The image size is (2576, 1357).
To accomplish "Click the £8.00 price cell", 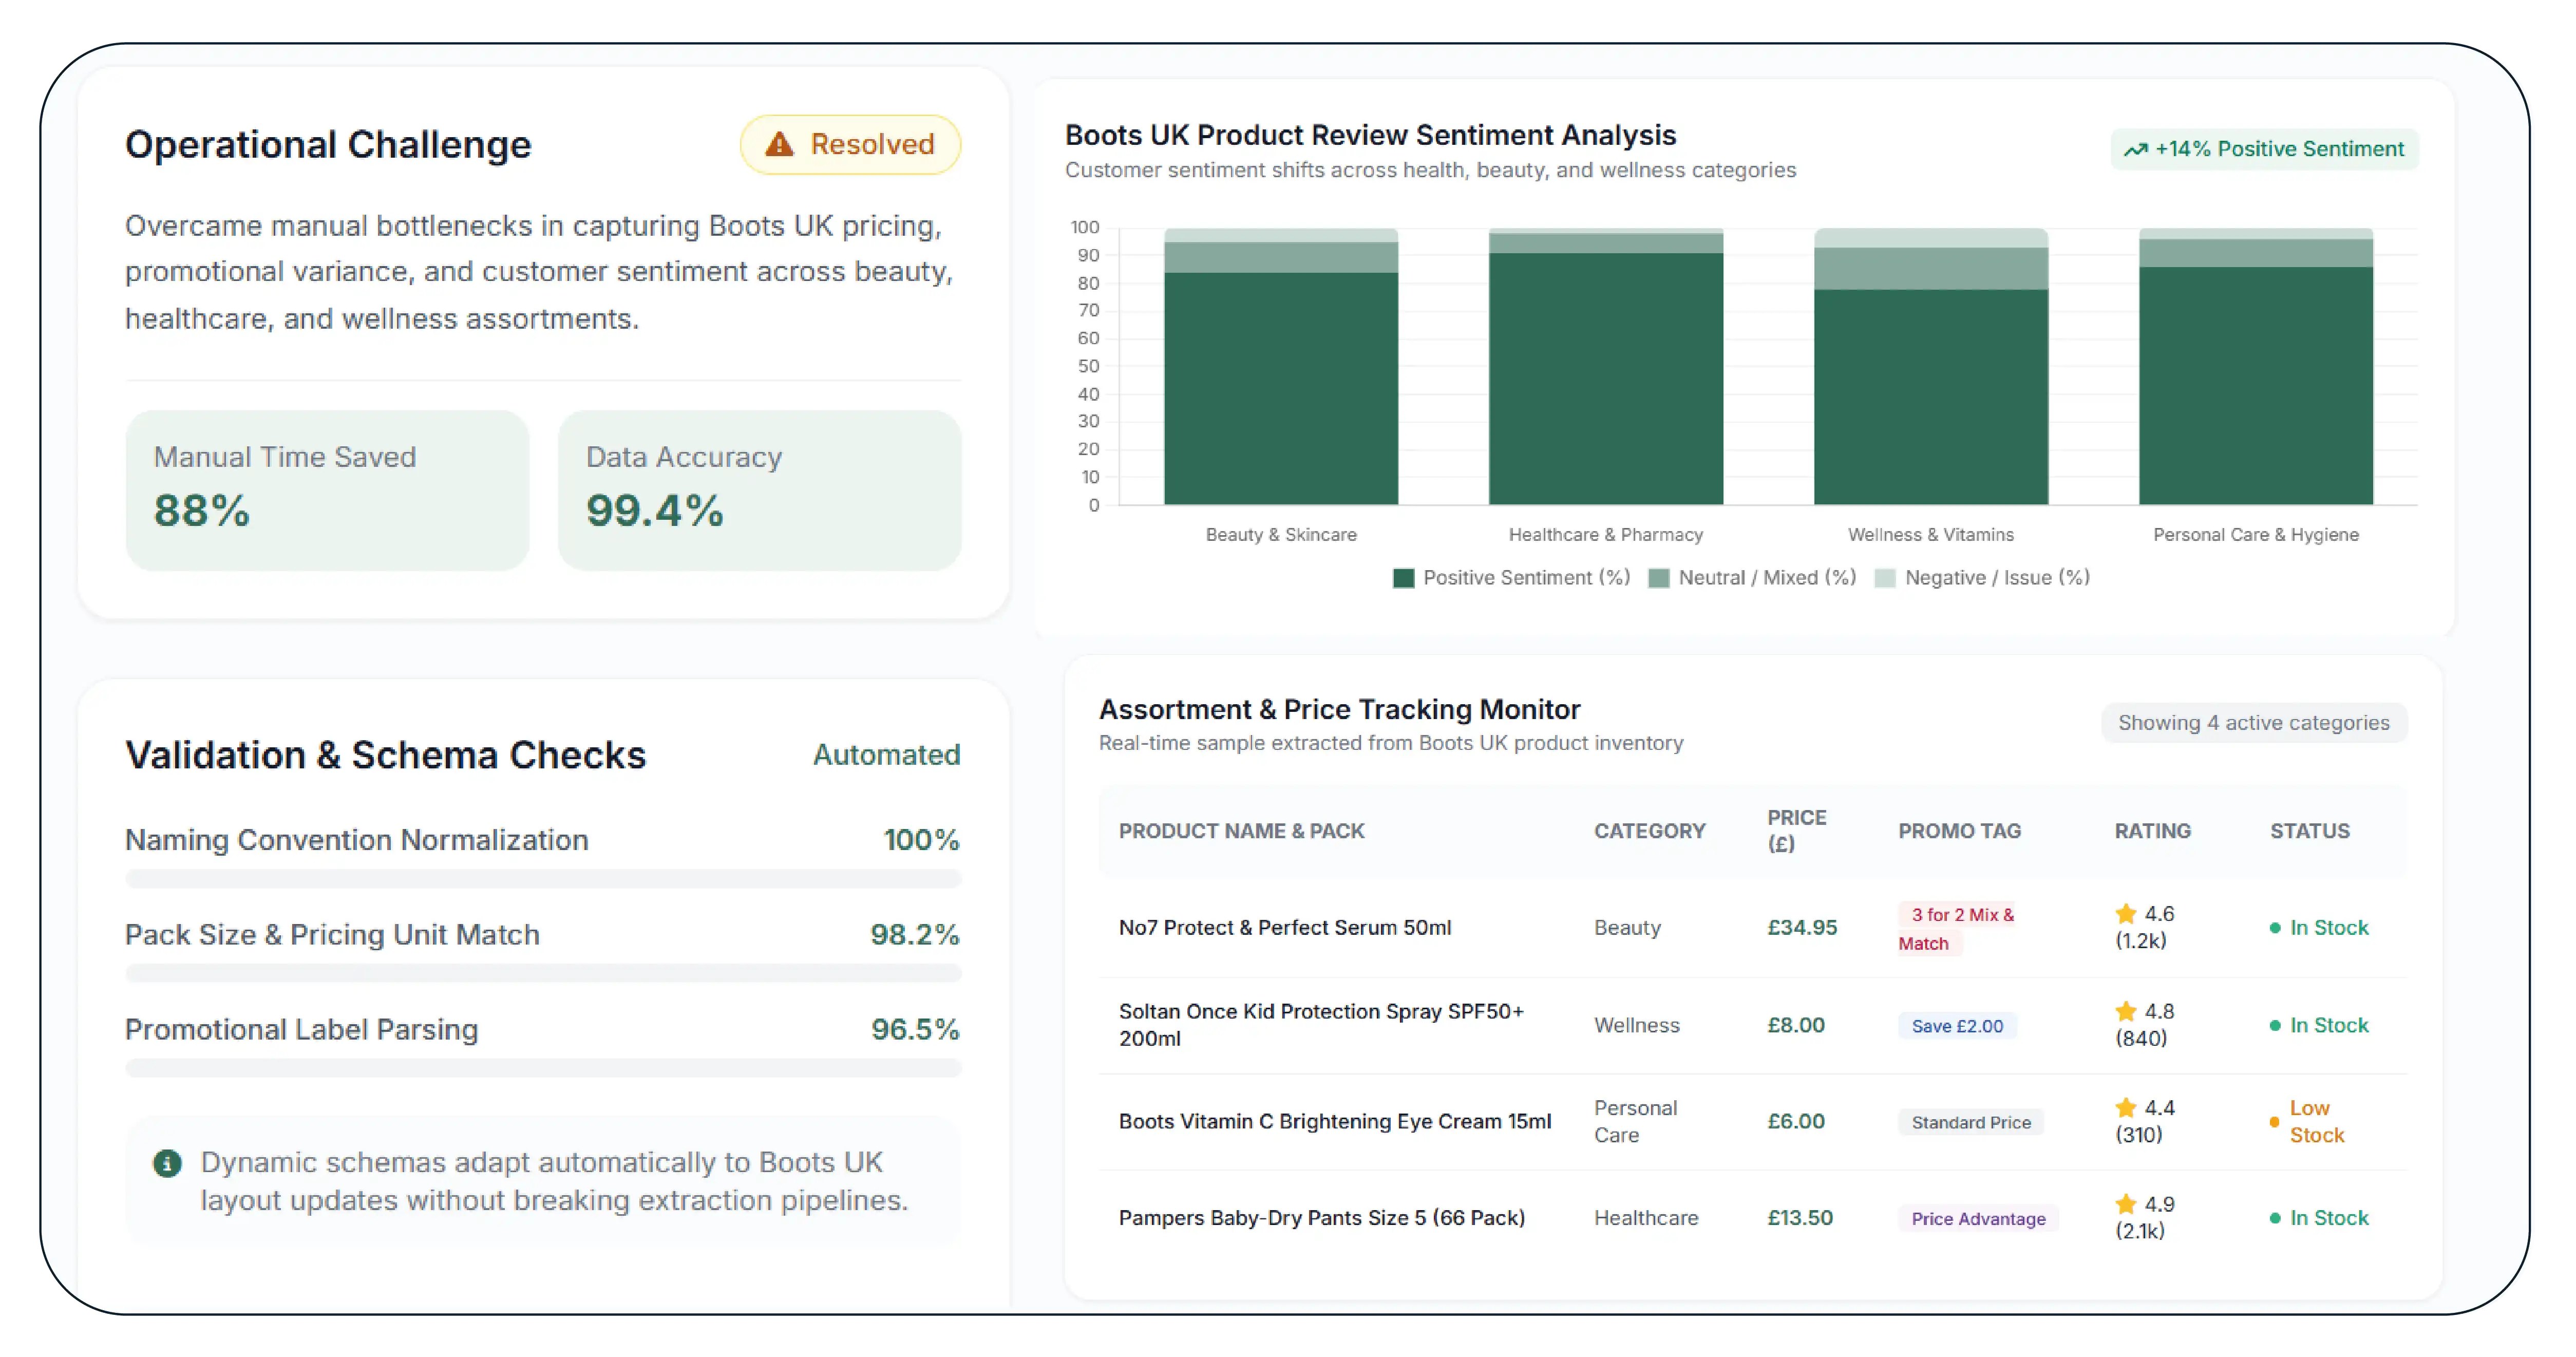I will (x=1796, y=1026).
